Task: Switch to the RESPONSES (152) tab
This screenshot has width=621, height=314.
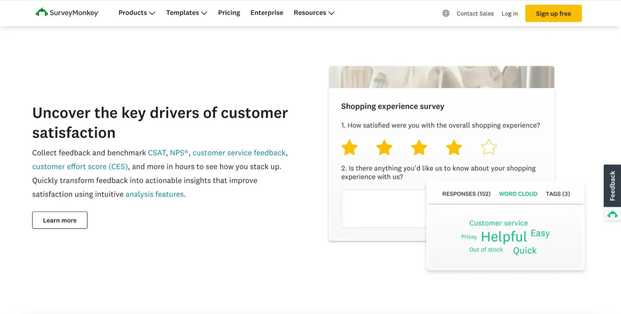Action: (x=466, y=193)
